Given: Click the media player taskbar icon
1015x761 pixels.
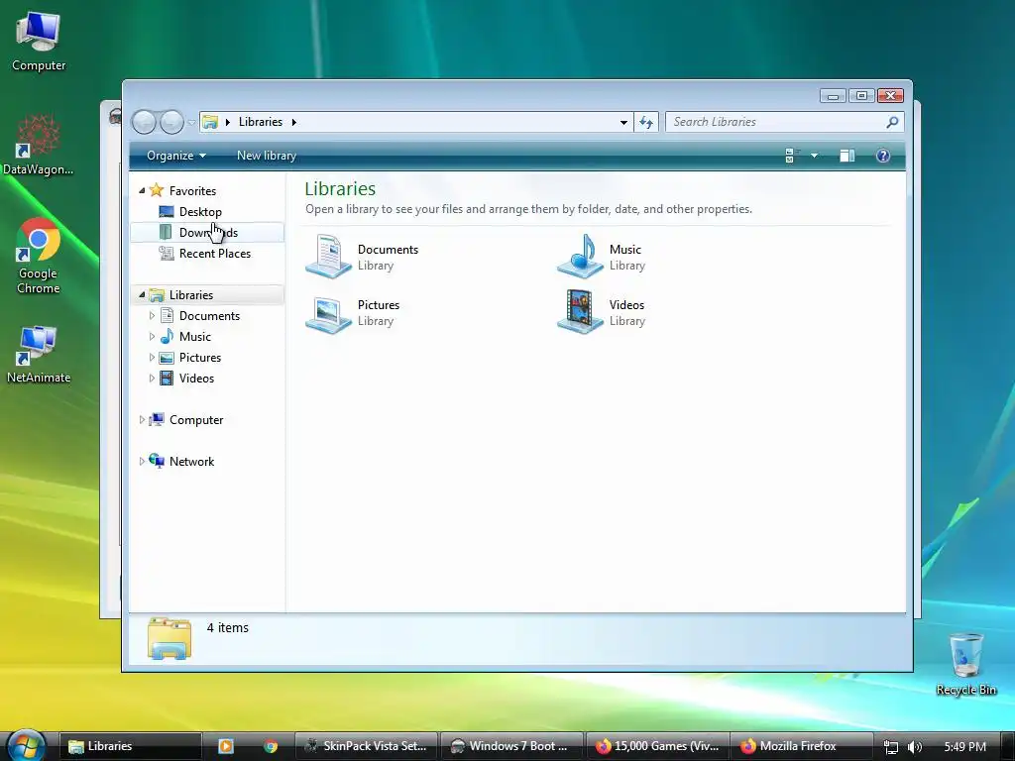Looking at the screenshot, I should 225,746.
